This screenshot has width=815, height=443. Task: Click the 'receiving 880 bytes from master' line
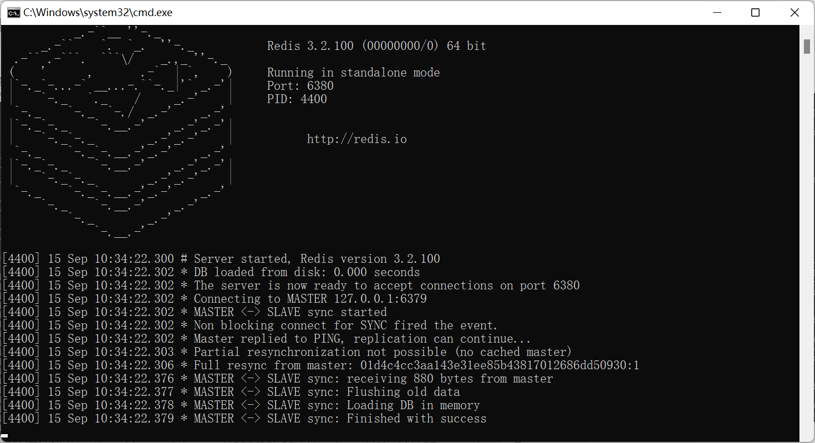[x=278, y=379]
